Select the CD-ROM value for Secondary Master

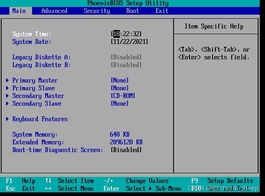click(x=123, y=96)
